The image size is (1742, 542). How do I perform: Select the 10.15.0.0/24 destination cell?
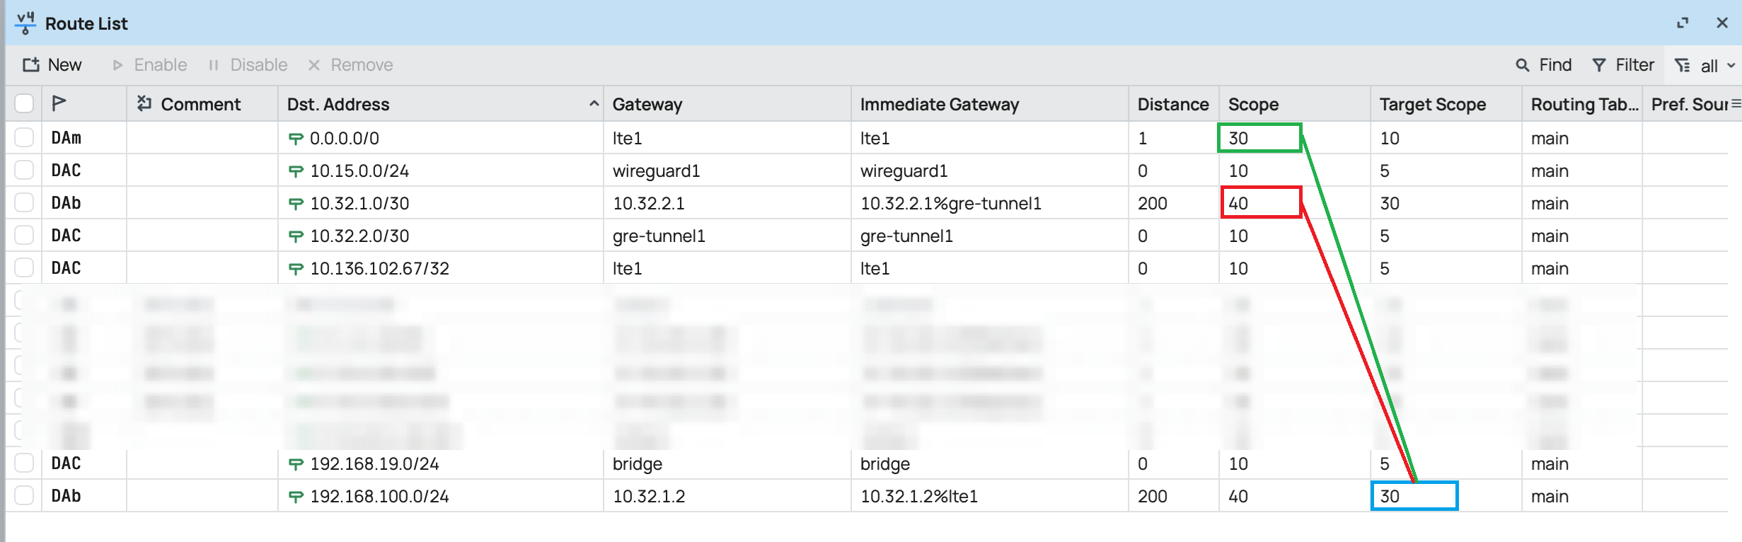point(440,171)
